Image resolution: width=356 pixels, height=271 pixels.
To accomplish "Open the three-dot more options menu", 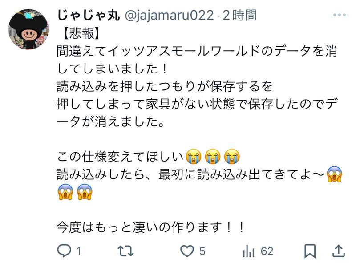I will point(340,15).
